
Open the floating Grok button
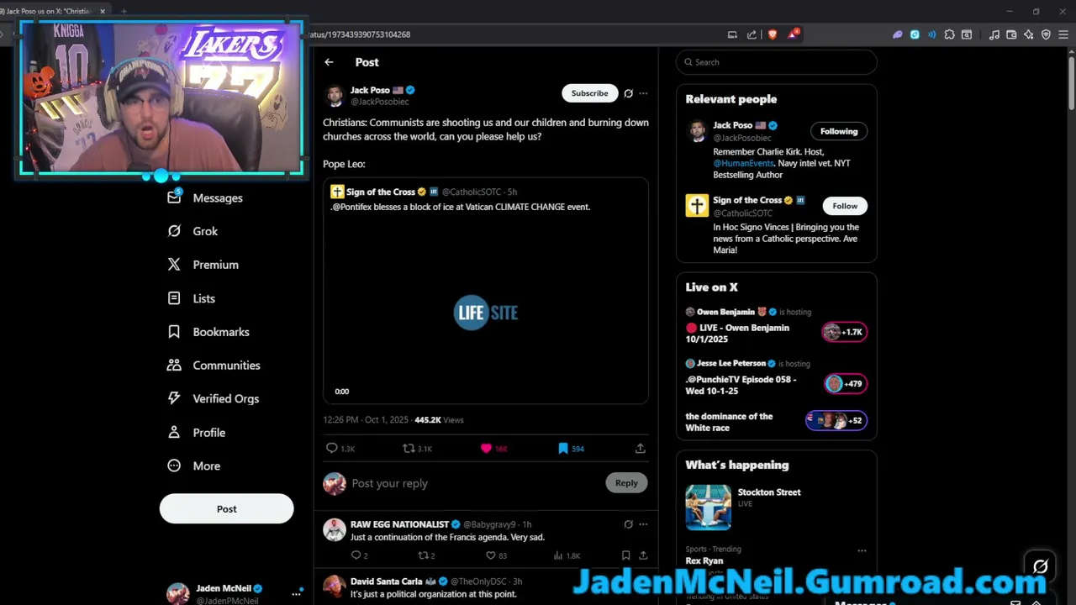[1040, 566]
